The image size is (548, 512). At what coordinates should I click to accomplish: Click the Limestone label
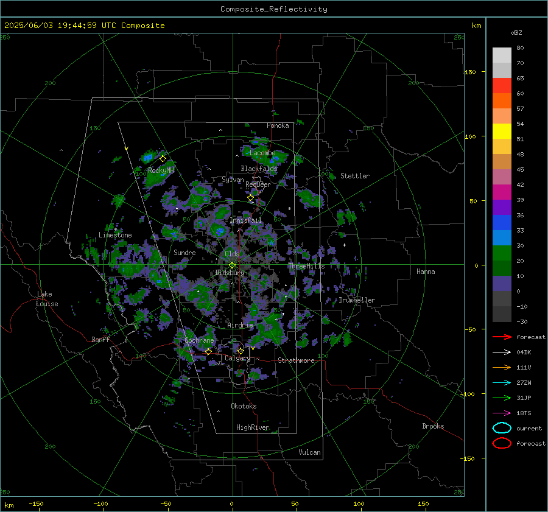tap(115, 235)
